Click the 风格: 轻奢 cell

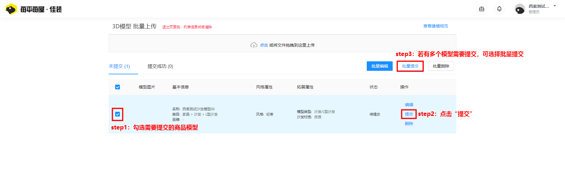(x=265, y=114)
